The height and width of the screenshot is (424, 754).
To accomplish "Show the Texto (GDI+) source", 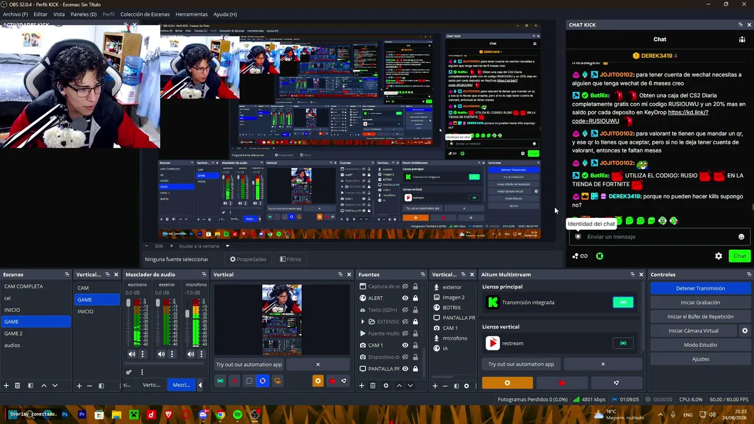I will (405, 310).
